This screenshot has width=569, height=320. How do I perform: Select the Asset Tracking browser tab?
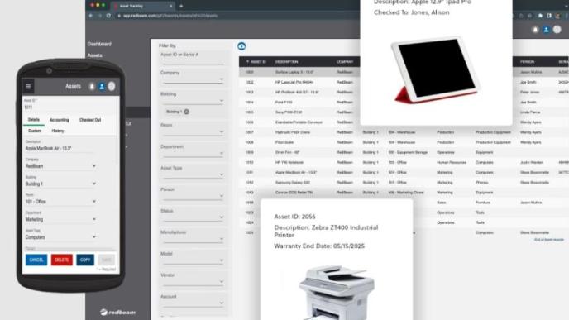point(142,6)
